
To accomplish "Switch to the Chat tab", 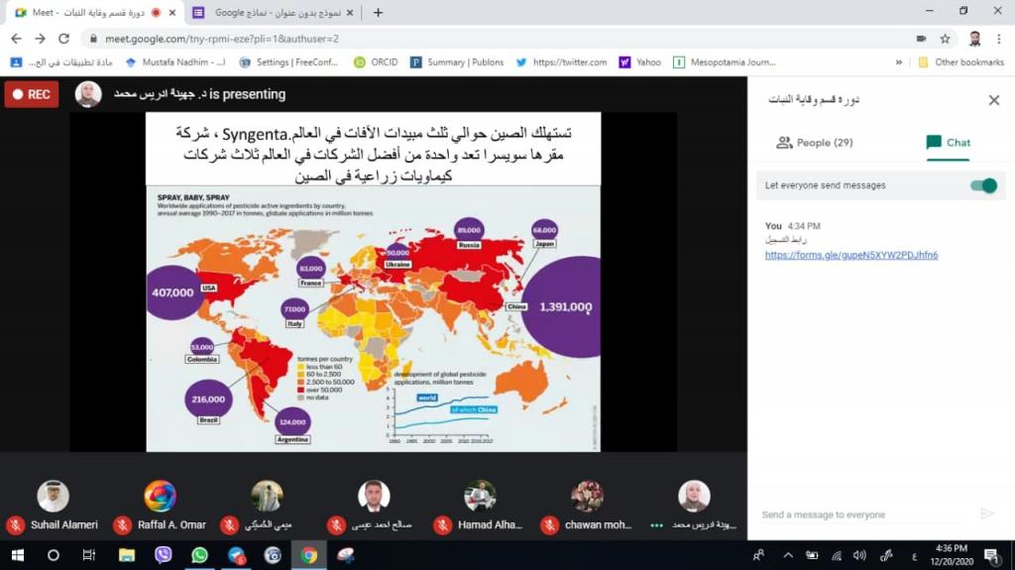I will [948, 143].
